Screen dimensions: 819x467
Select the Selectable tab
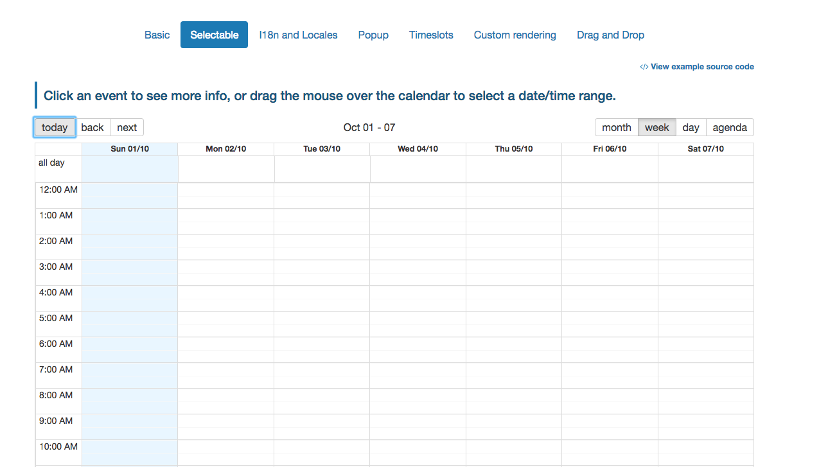pos(214,35)
